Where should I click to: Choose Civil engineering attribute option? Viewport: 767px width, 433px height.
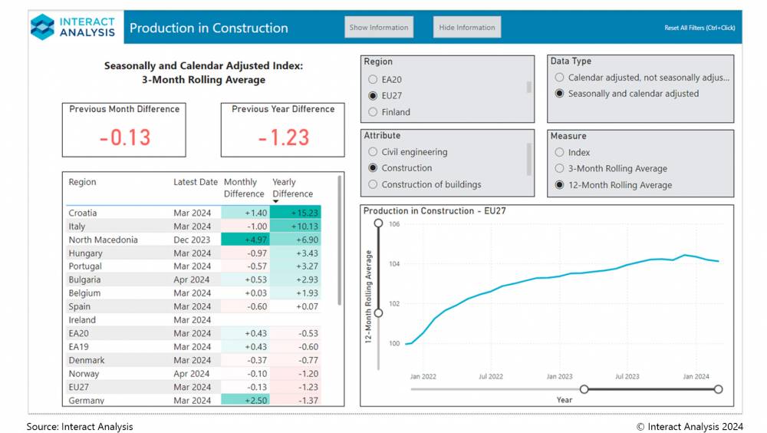(x=373, y=152)
